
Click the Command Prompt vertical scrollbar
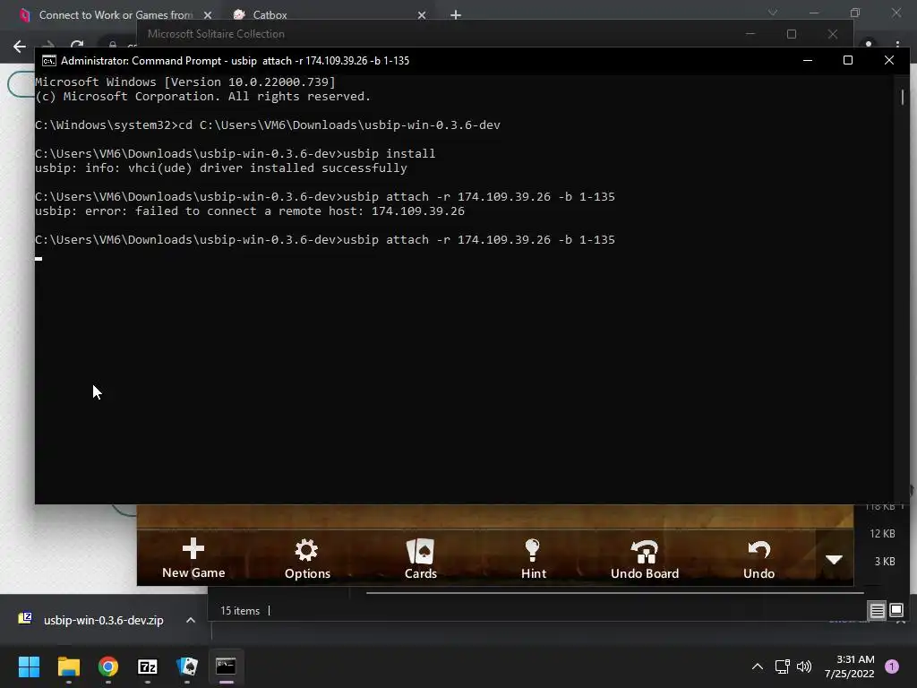tap(903, 97)
